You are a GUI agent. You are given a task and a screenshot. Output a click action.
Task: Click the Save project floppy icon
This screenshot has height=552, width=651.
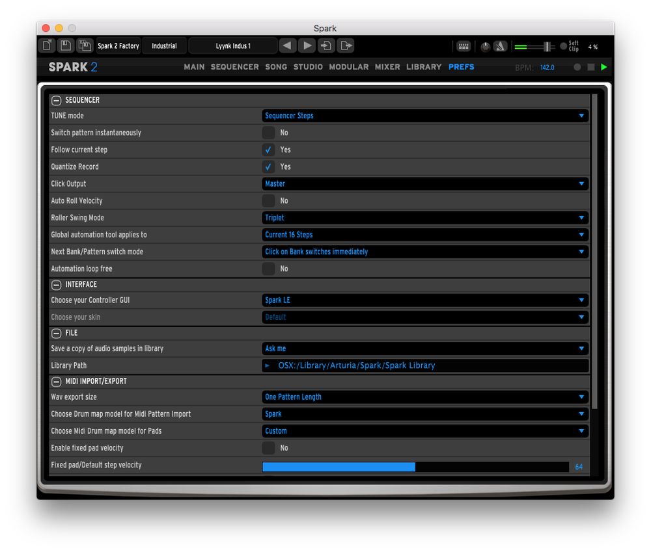65,46
